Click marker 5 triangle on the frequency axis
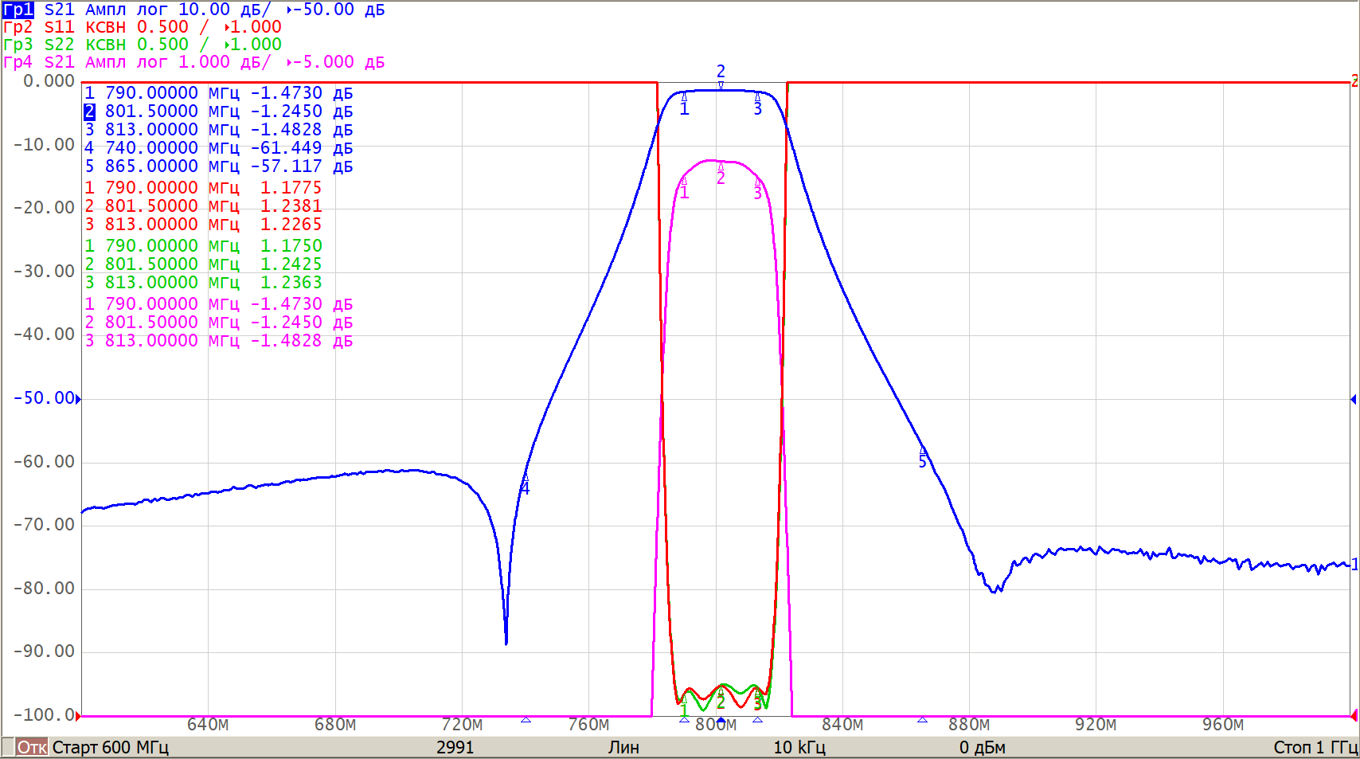The width and height of the screenshot is (1360, 759). (922, 720)
